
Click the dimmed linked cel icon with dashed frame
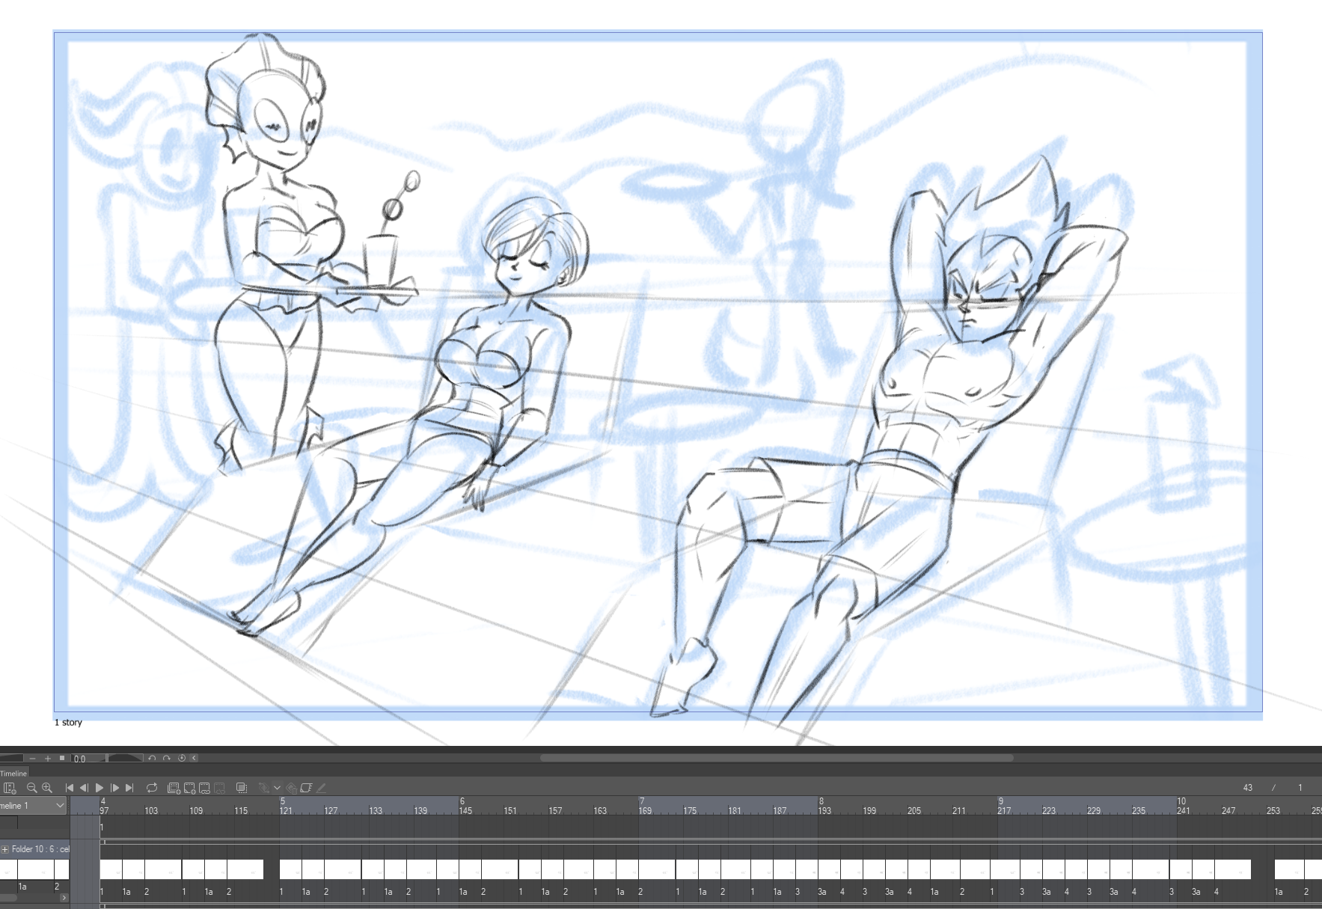tap(219, 788)
